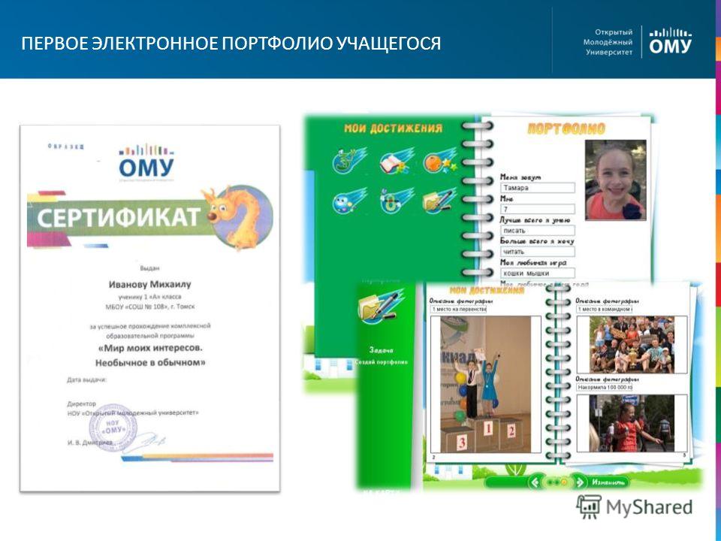Click the favorite game field кошки мышки
This screenshot has width=721, height=541.
point(538,273)
